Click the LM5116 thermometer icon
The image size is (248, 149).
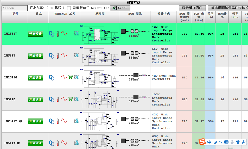tap(58, 99)
